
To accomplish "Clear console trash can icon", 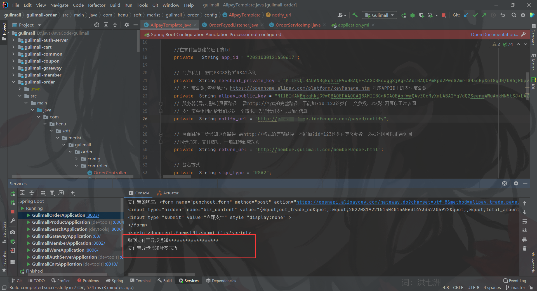I will click(x=525, y=248).
